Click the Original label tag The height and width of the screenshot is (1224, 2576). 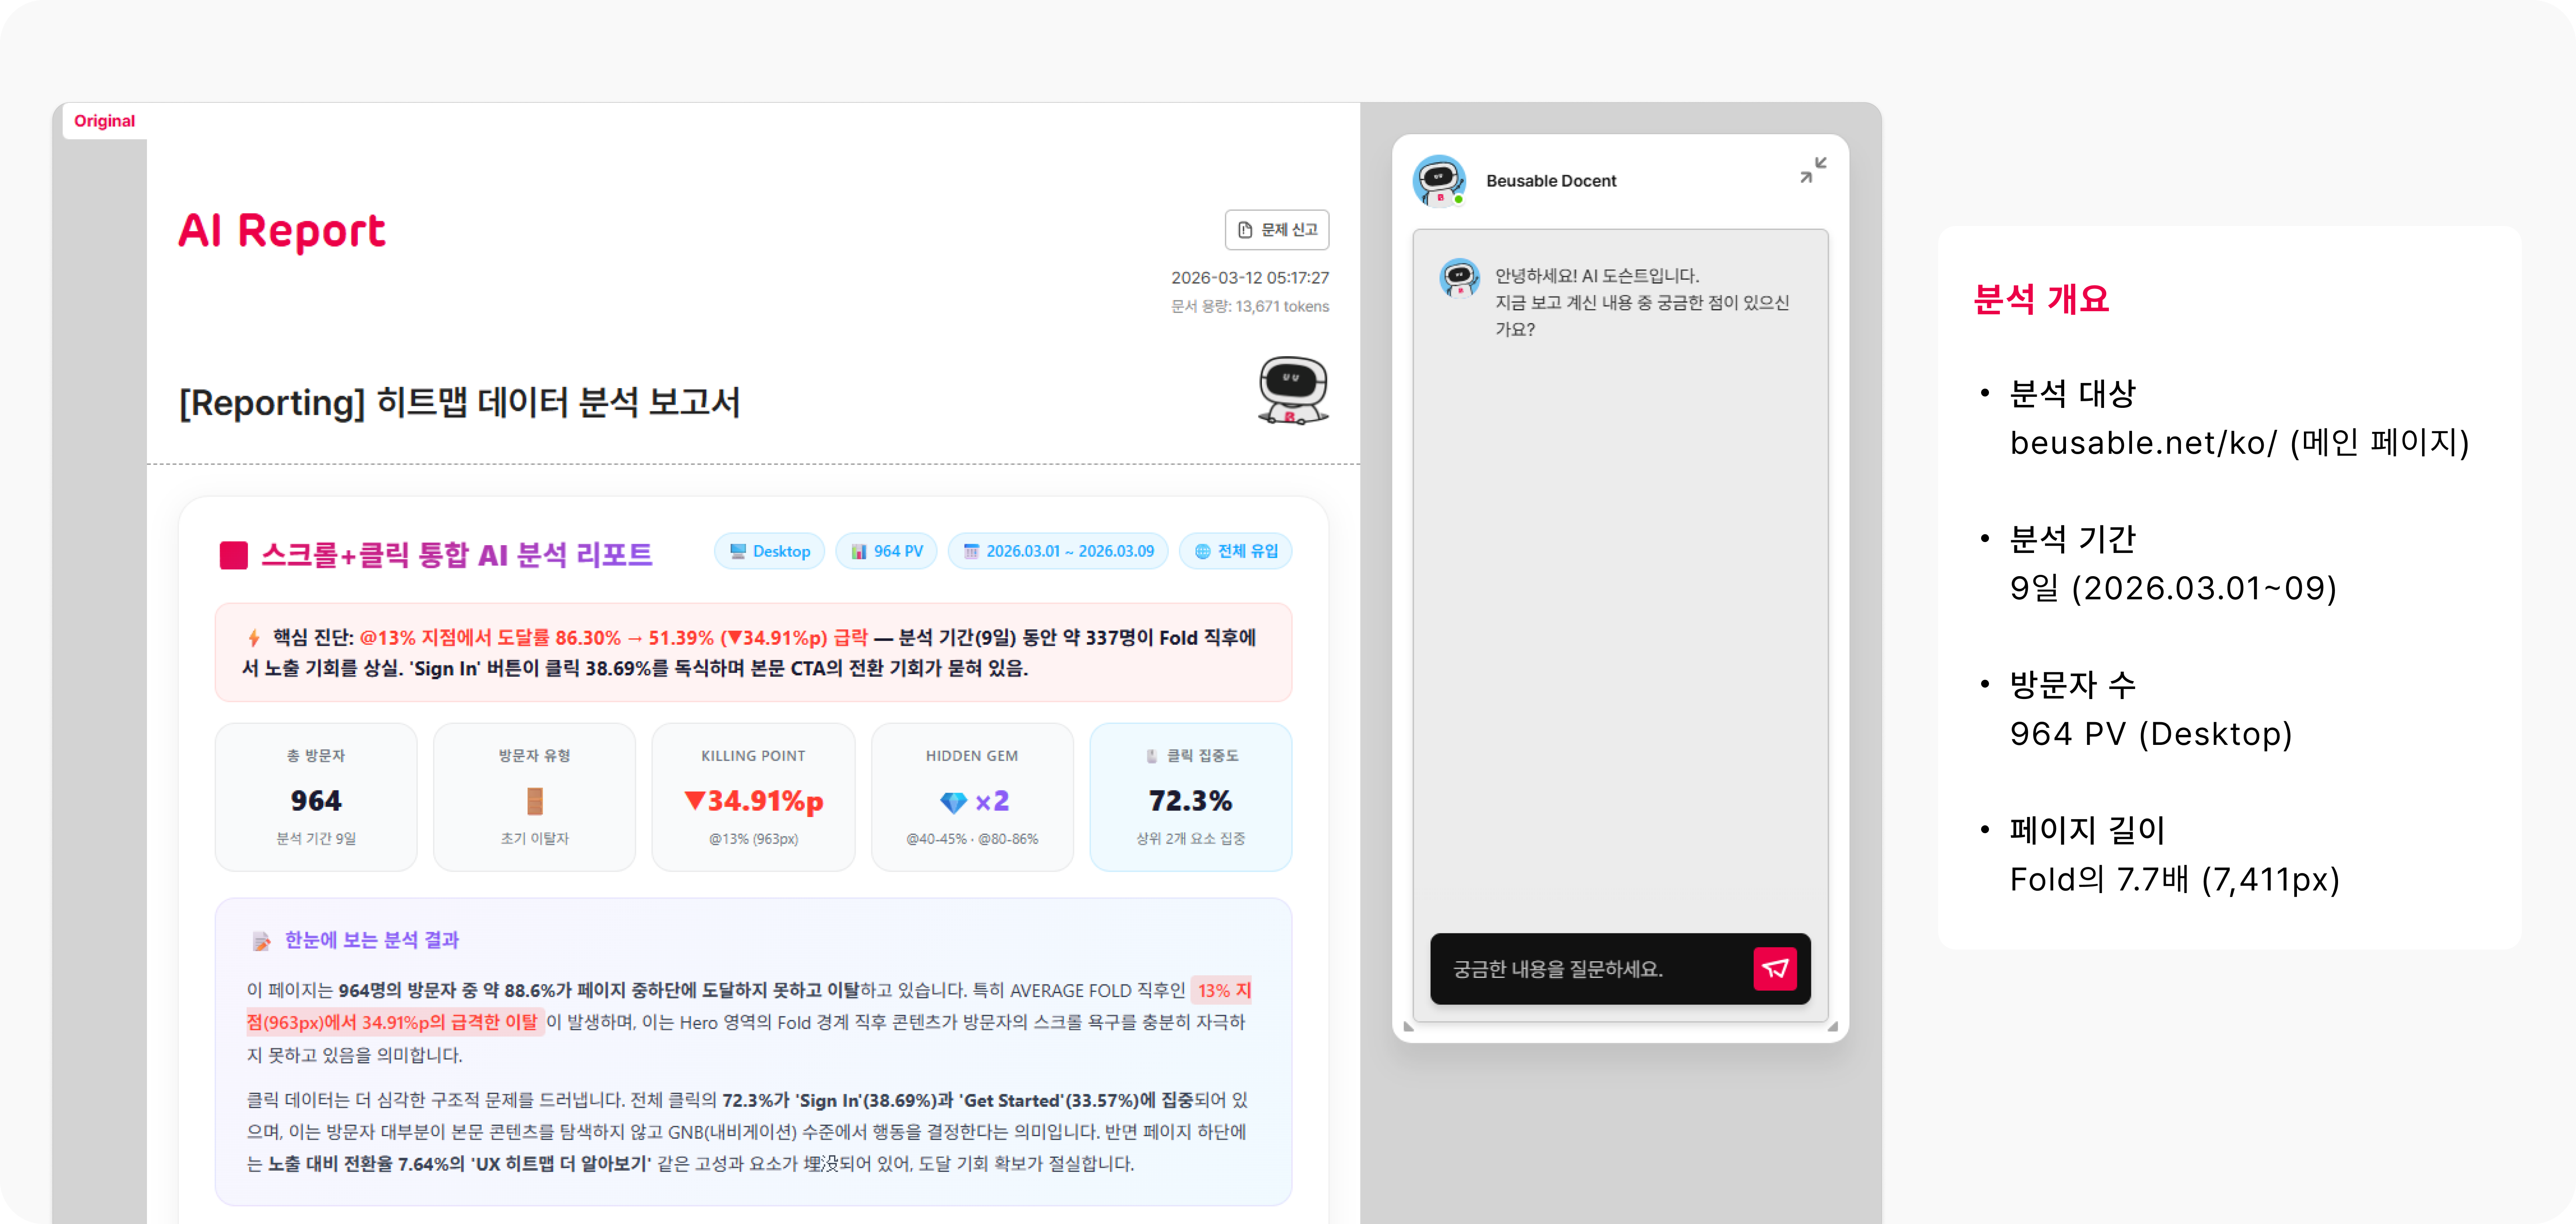pos(104,121)
